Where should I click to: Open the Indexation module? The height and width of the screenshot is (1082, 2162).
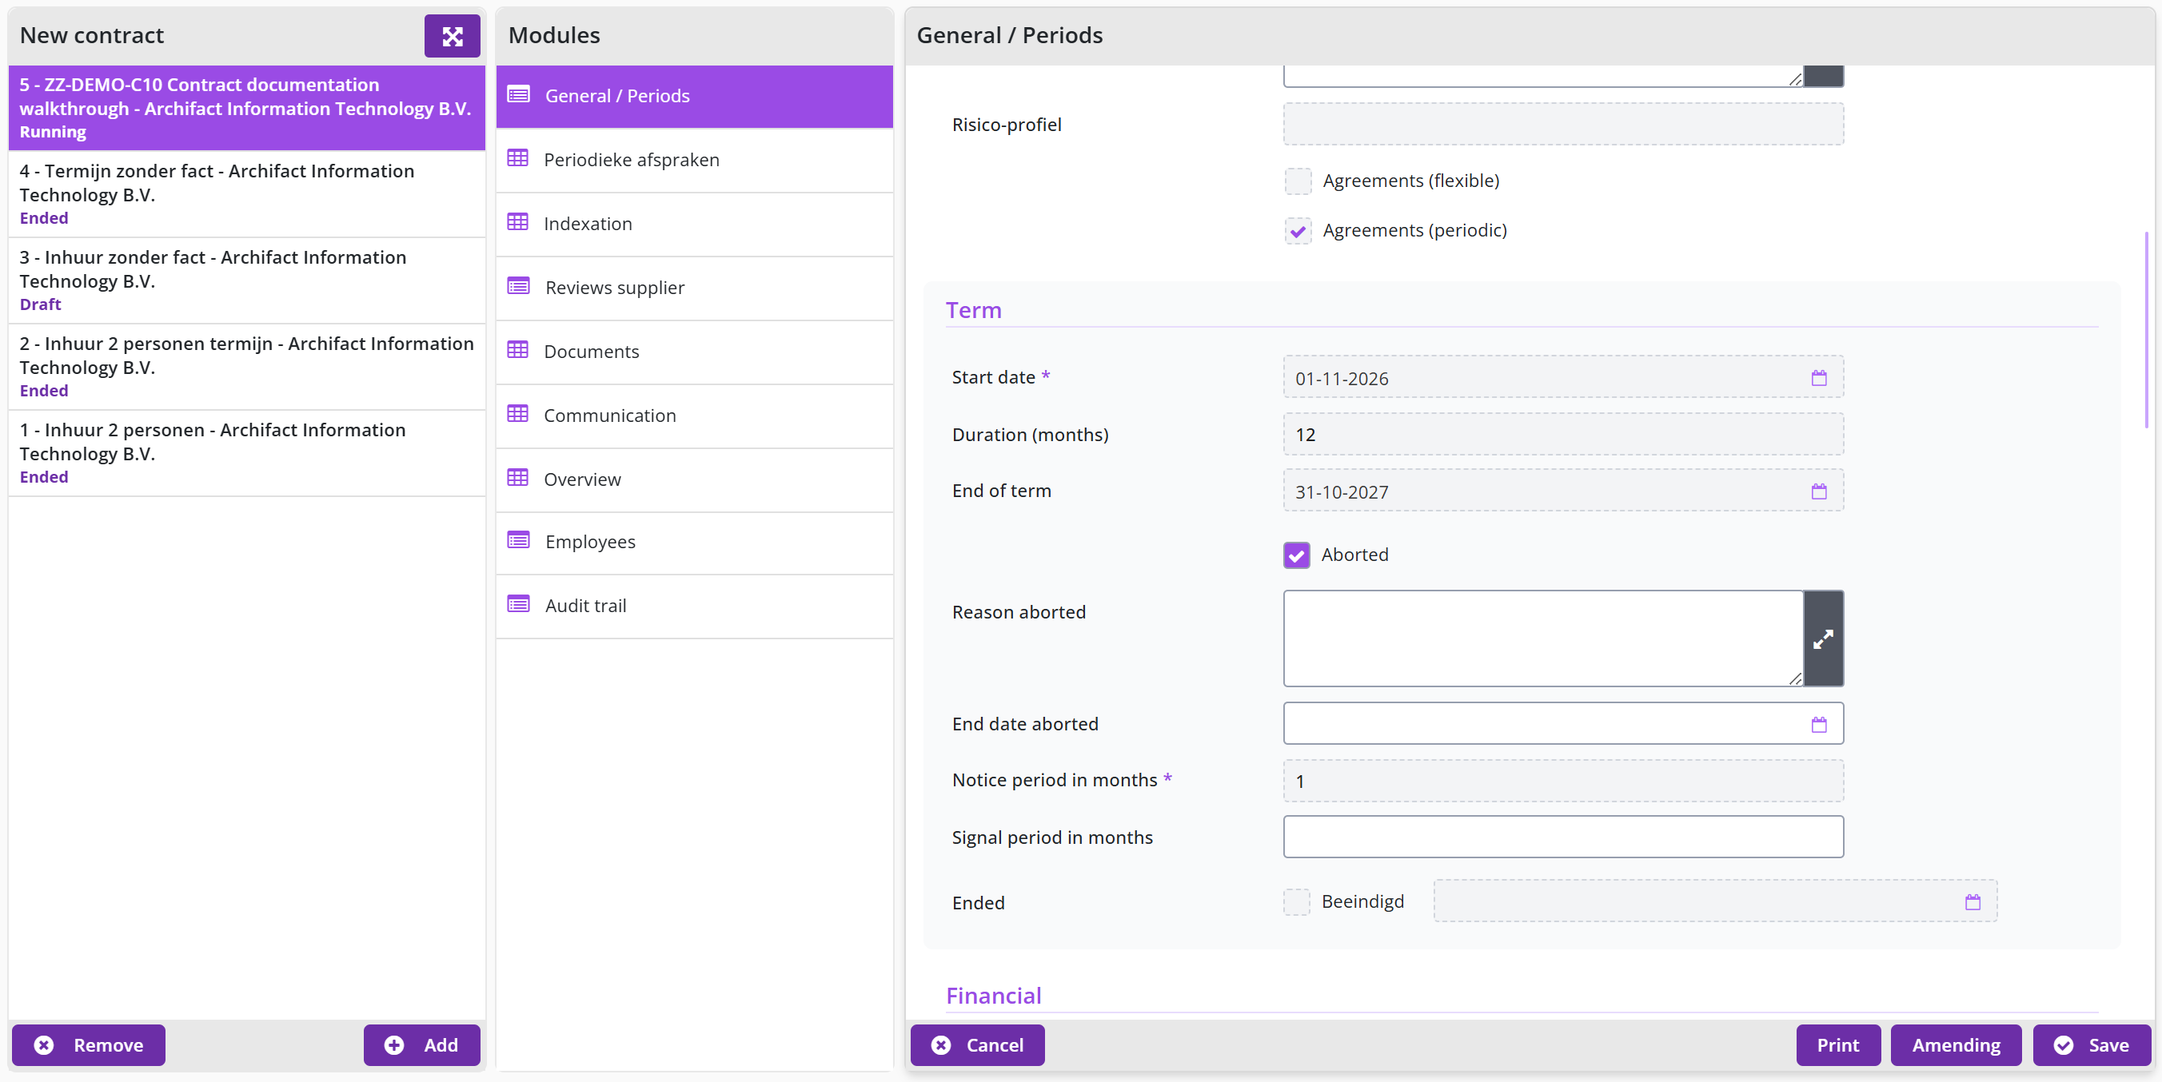[x=694, y=224]
